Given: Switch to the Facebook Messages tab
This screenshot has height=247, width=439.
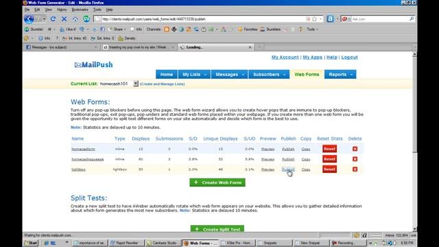Looking at the screenshot, I should click(x=62, y=47).
